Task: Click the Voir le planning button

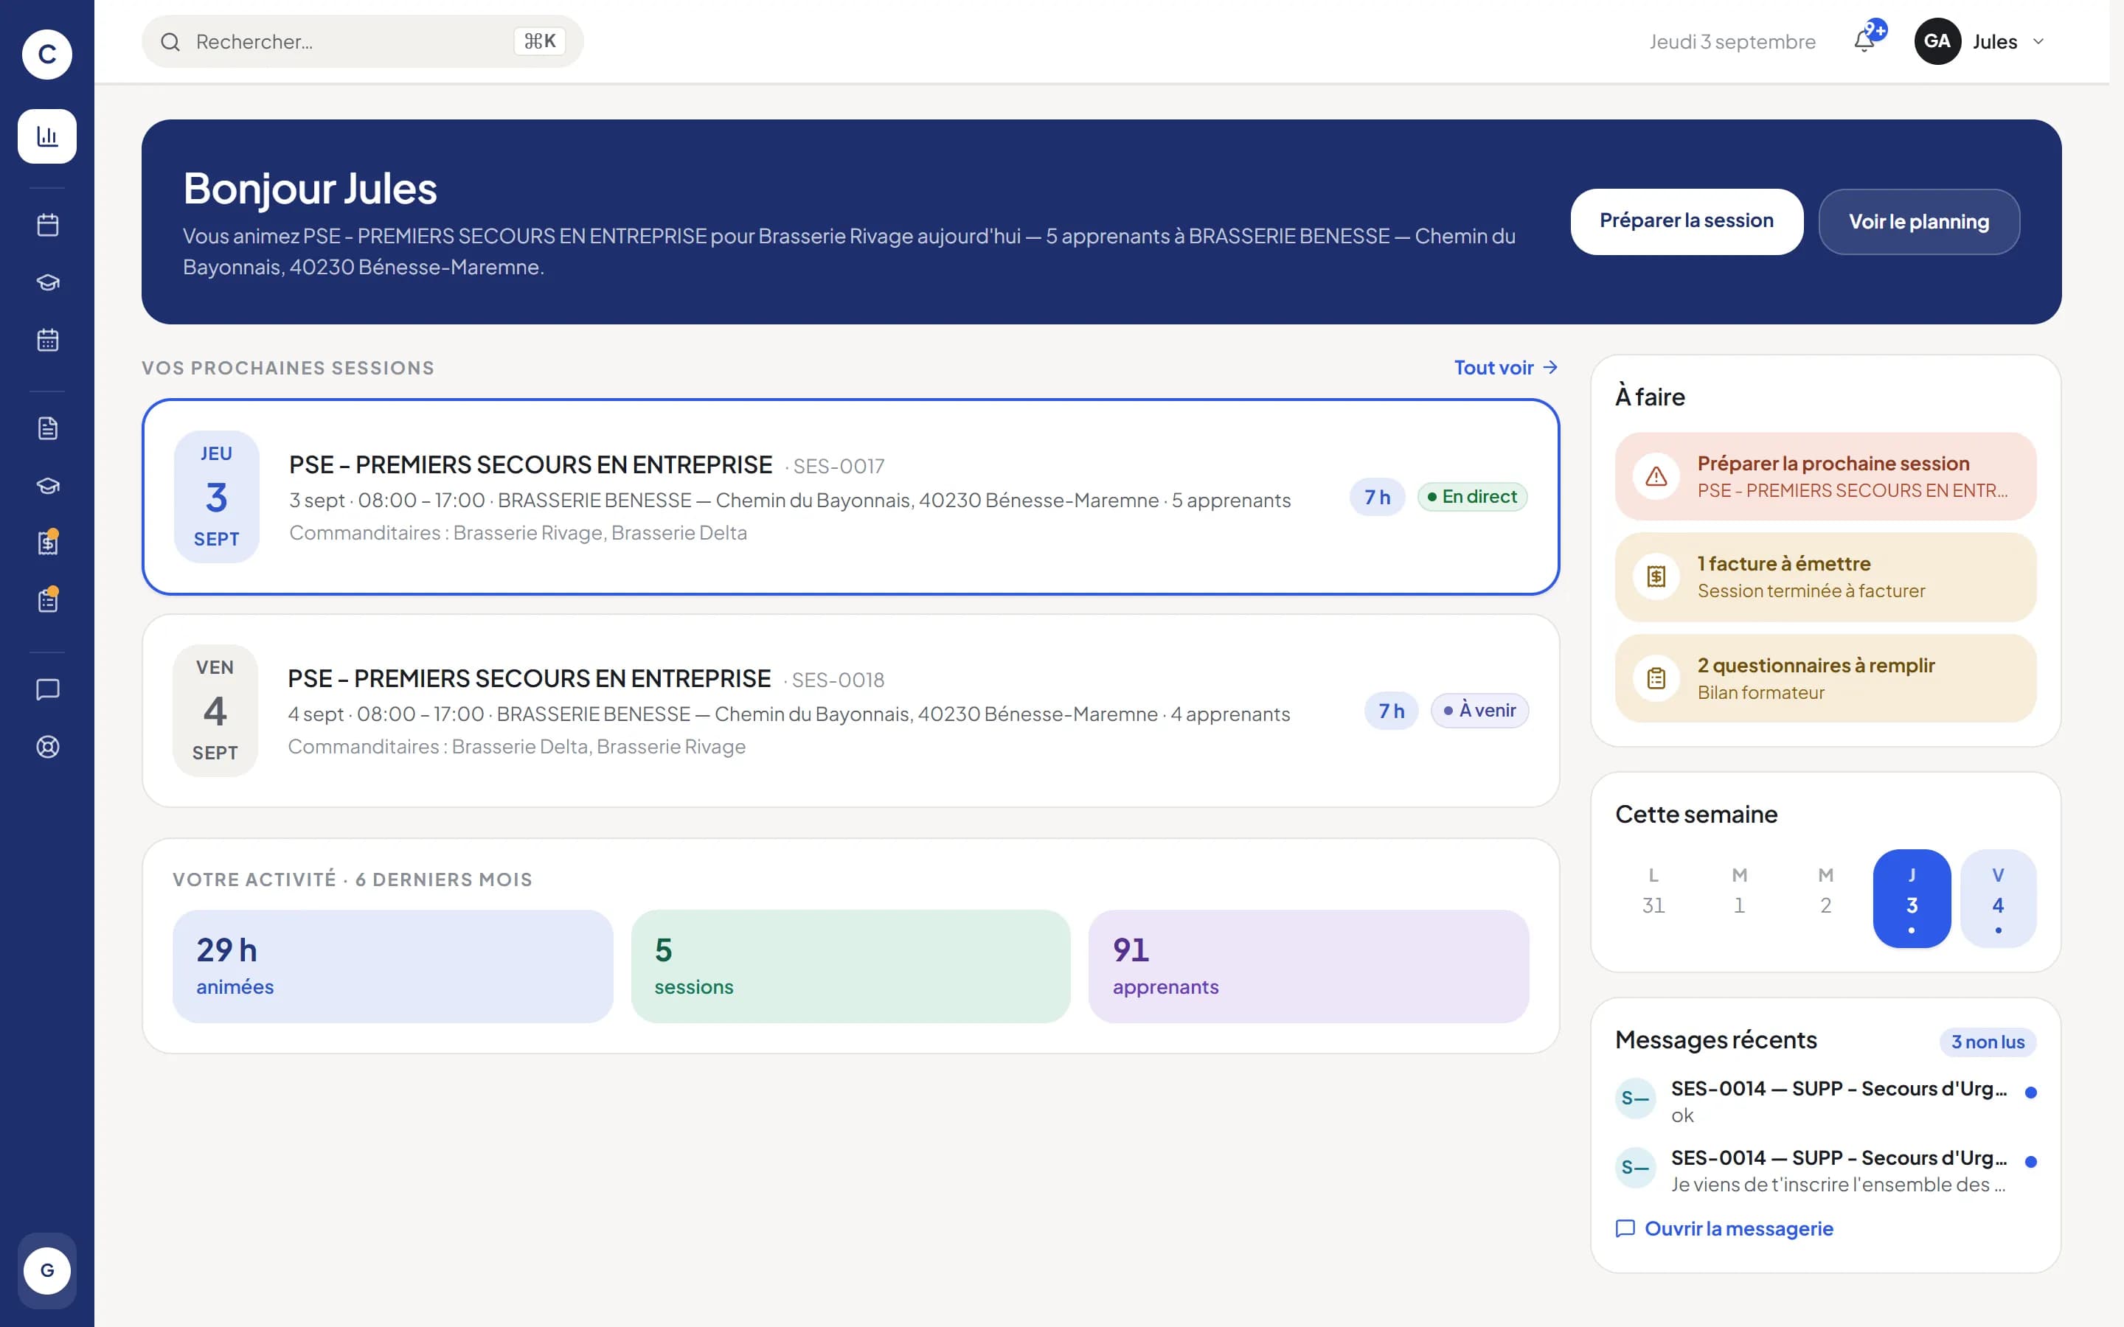Action: (1919, 221)
